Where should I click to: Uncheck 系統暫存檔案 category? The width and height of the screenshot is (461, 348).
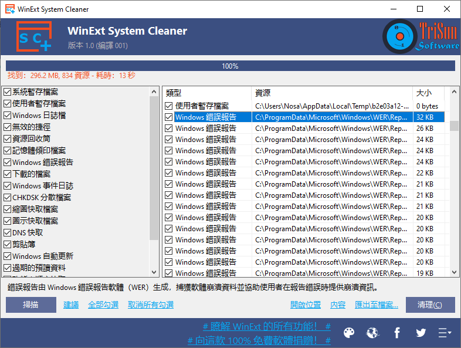pos(8,92)
